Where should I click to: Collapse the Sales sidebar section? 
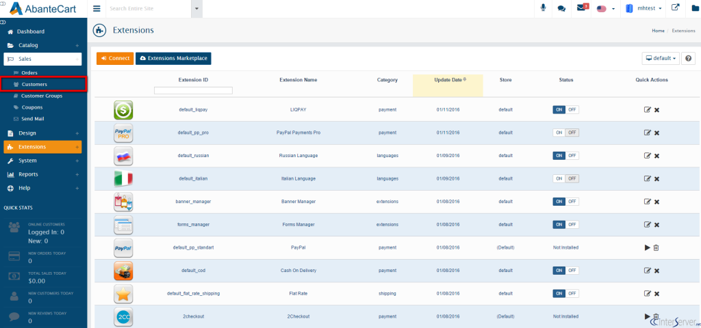click(x=42, y=59)
